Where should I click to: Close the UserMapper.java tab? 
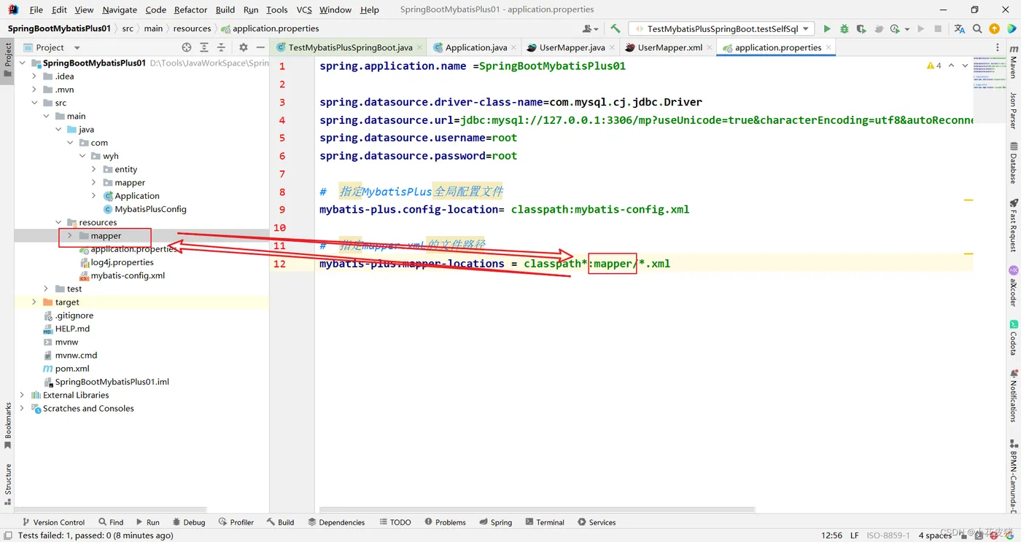click(613, 47)
